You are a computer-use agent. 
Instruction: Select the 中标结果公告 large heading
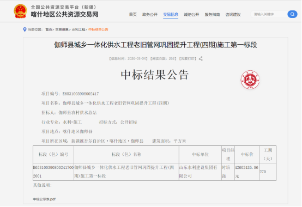coord(155,75)
